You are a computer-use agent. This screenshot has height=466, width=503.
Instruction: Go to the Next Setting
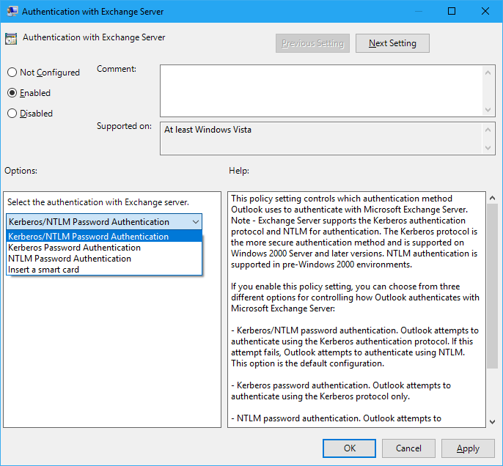tap(392, 43)
